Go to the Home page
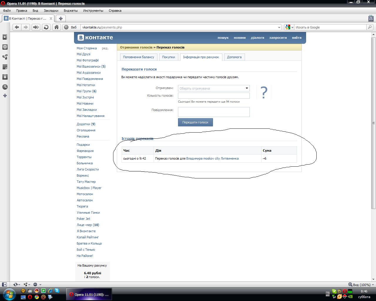Screen dimensions: 376x301 pyautogui.click(x=56, y=27)
